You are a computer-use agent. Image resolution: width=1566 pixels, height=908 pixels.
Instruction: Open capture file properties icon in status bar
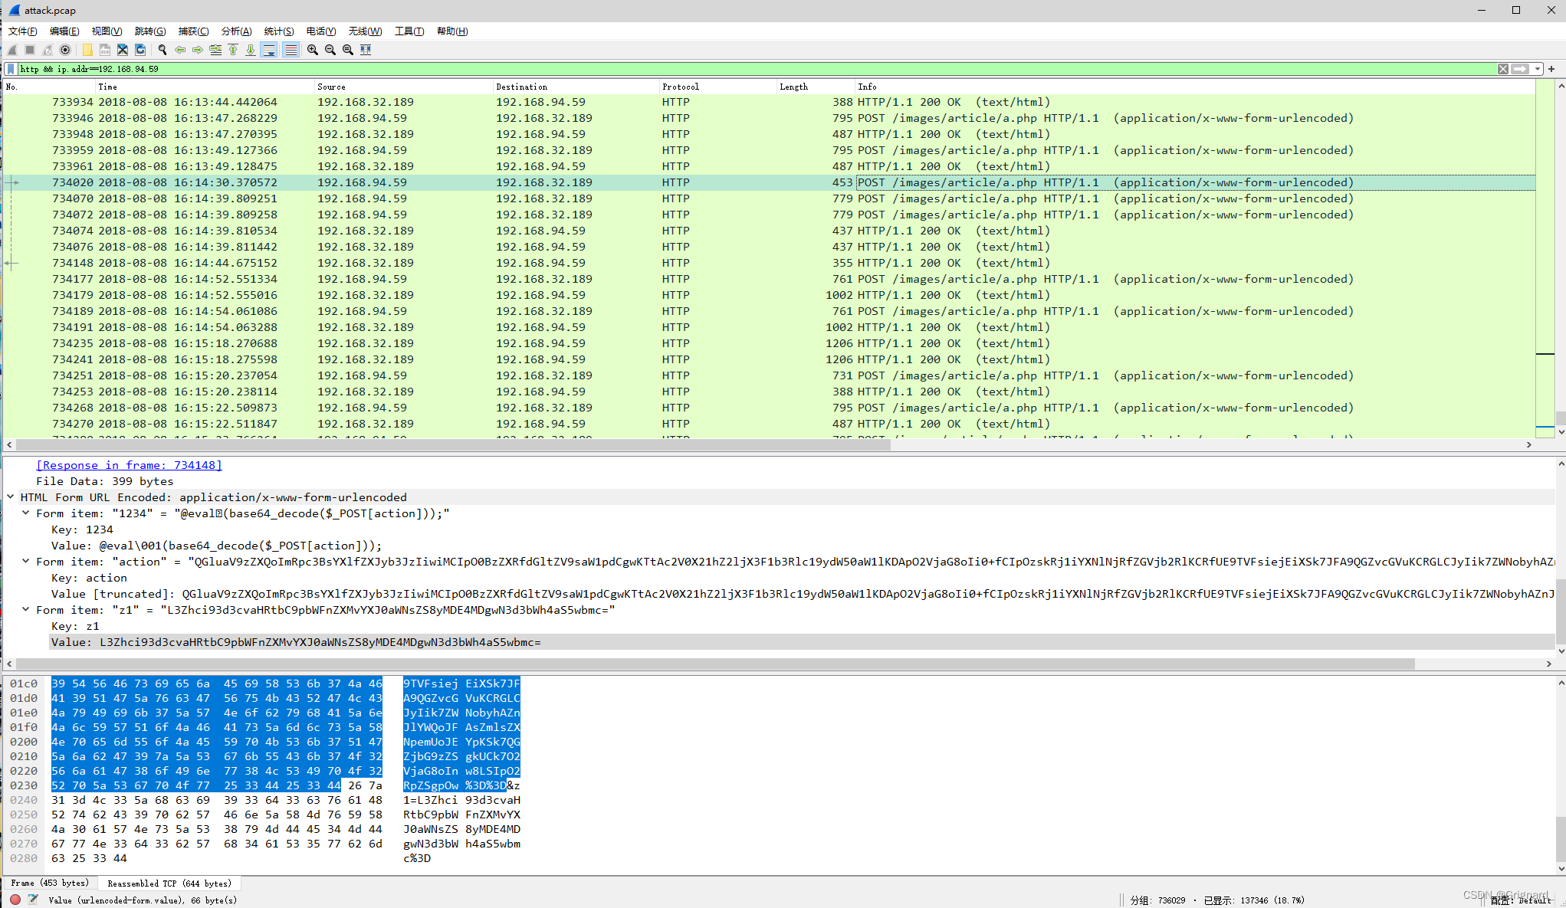[x=33, y=900]
